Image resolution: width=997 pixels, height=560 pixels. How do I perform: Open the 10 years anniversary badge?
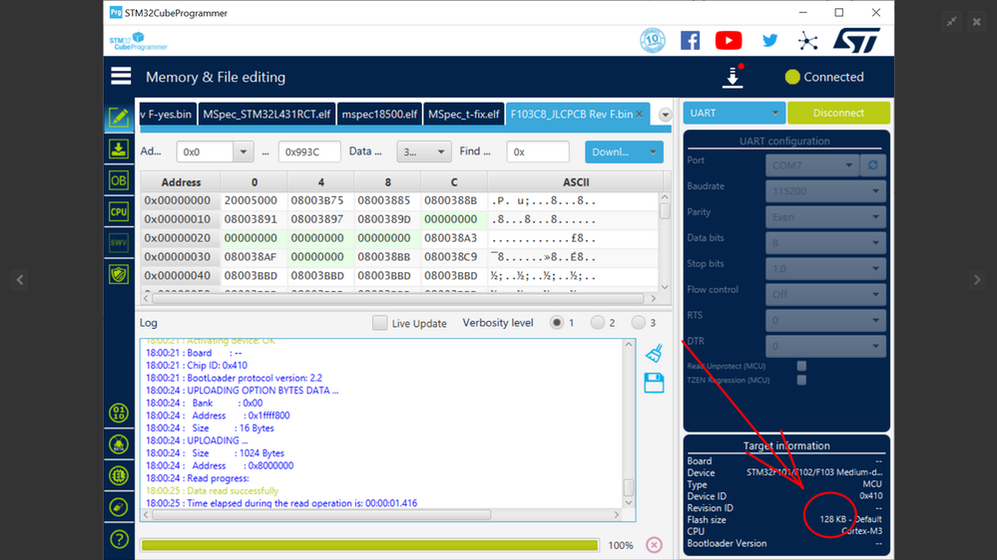point(653,41)
